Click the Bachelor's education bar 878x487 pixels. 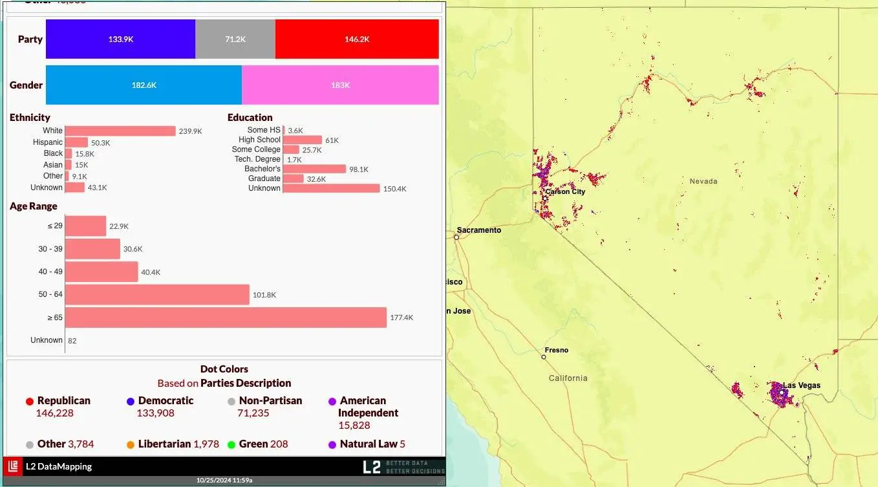[x=314, y=169]
